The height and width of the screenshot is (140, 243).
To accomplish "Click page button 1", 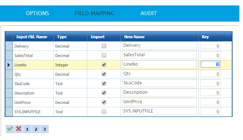I will click(x=27, y=129).
